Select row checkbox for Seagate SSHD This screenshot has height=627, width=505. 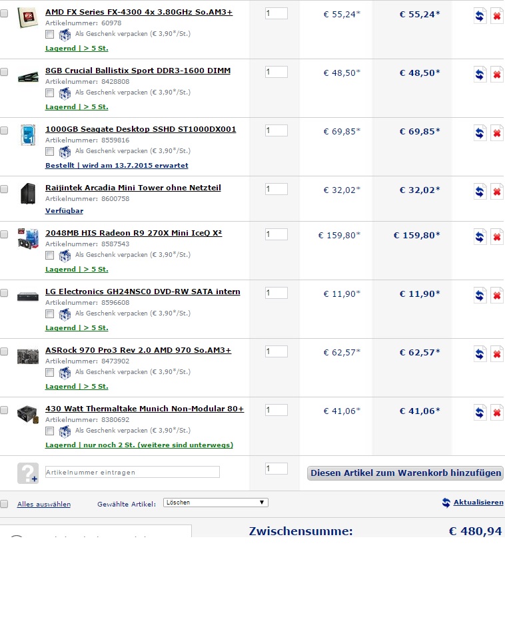click(x=4, y=130)
